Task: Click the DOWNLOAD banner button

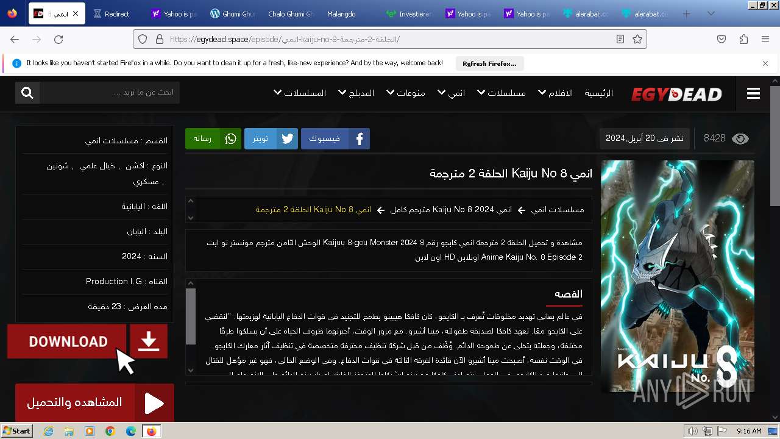Action: coord(87,341)
